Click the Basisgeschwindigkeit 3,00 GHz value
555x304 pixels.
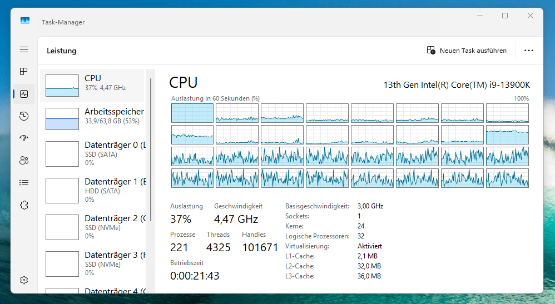point(370,206)
